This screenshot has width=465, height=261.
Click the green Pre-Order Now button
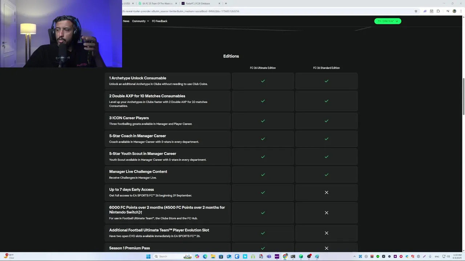(x=388, y=21)
